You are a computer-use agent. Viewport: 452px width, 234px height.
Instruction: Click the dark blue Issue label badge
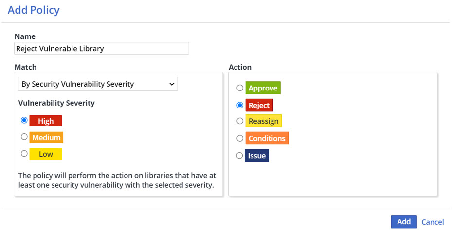pyautogui.click(x=257, y=156)
